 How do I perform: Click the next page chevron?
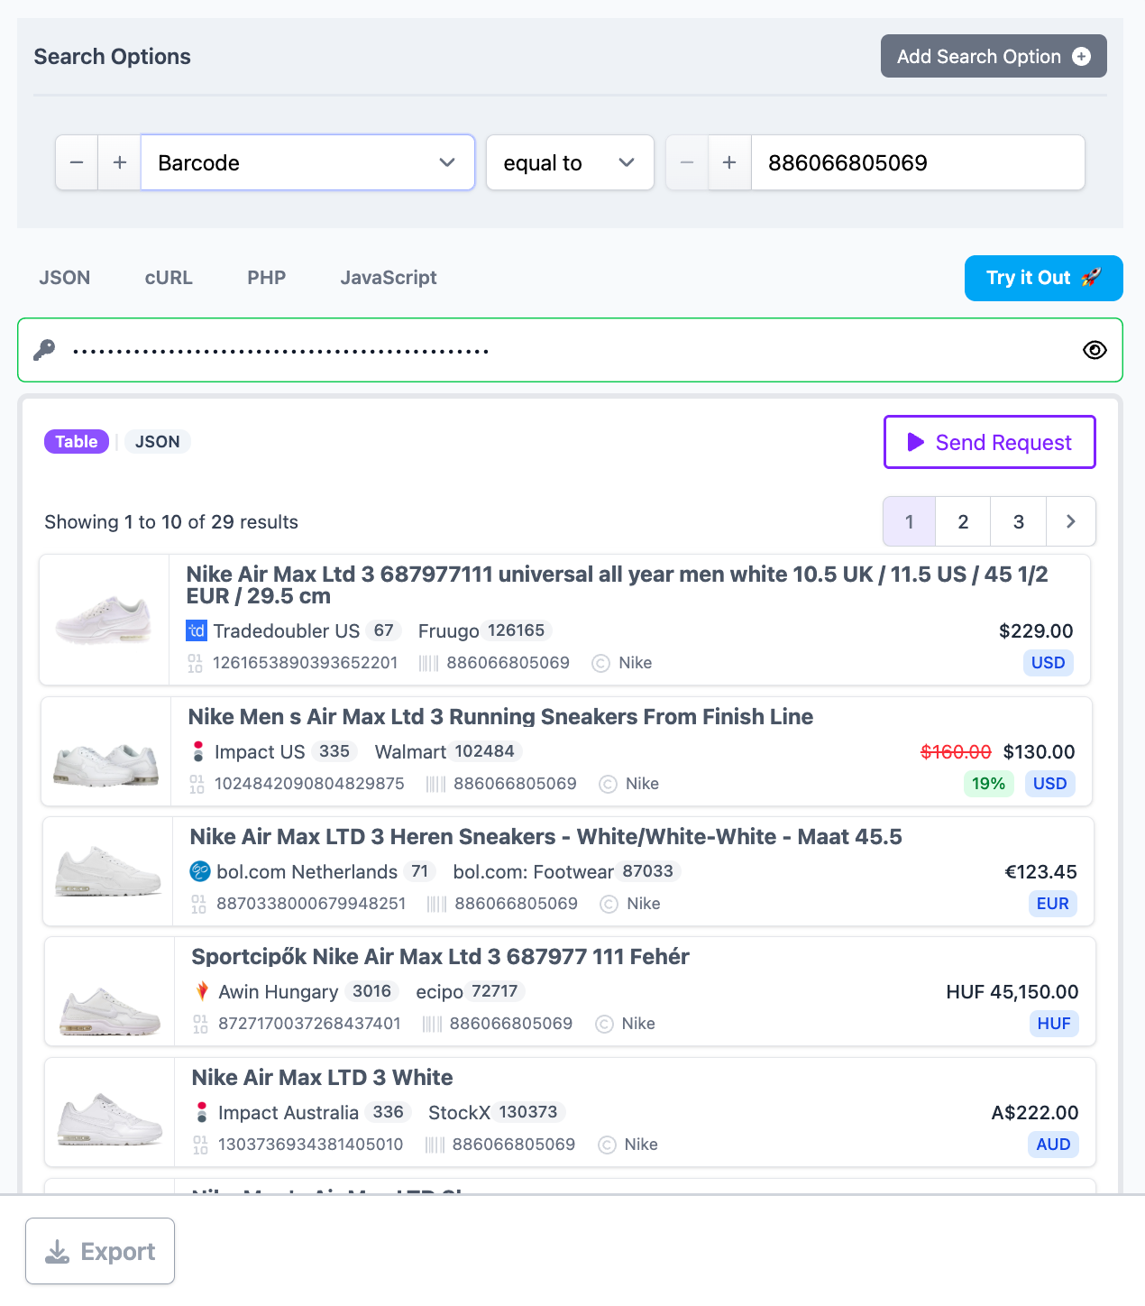tap(1071, 521)
